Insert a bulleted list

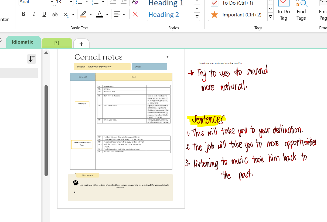(79, 2)
